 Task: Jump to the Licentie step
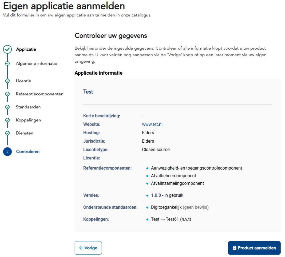(x=23, y=81)
